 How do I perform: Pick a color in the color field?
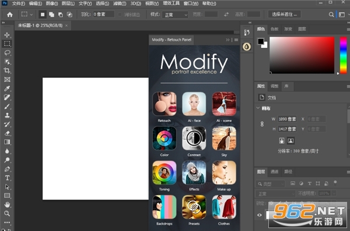pyautogui.click(x=302, y=55)
